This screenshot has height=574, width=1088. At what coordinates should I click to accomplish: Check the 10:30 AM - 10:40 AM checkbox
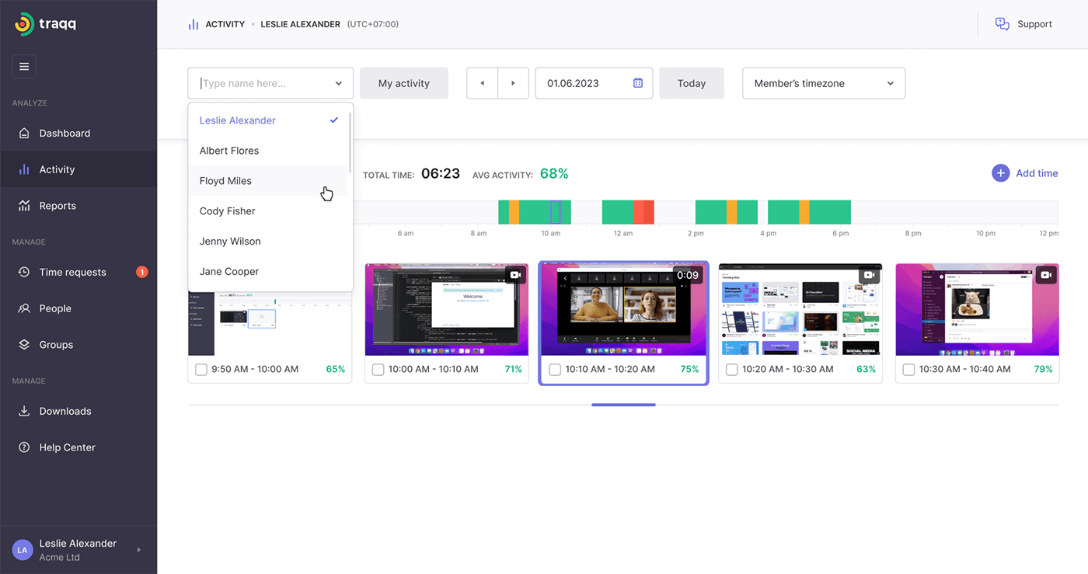pos(908,370)
